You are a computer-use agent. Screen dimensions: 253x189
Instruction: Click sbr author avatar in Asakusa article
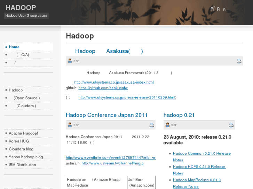pos(70,61)
